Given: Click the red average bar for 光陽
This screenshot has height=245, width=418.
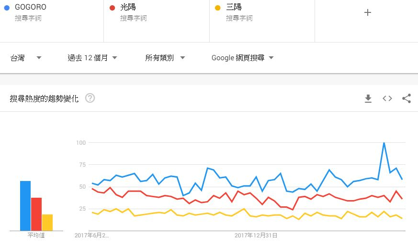Looking at the screenshot, I should (36, 214).
